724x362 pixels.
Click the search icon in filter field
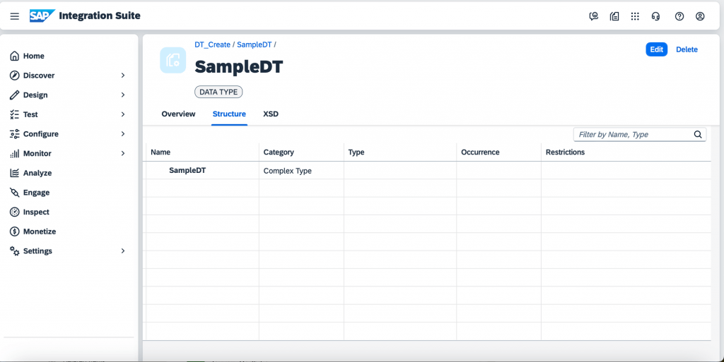point(698,135)
